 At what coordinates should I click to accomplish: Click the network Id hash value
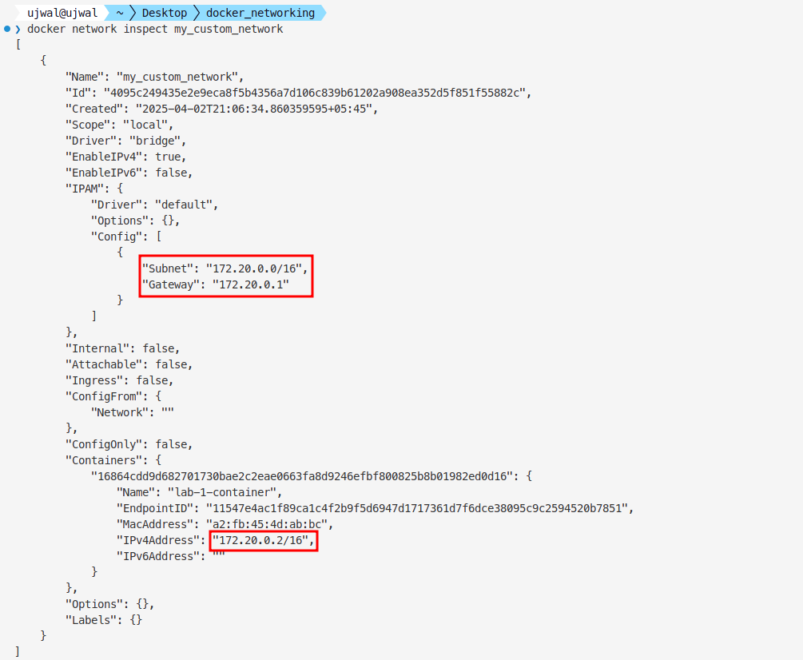pyautogui.click(x=319, y=93)
